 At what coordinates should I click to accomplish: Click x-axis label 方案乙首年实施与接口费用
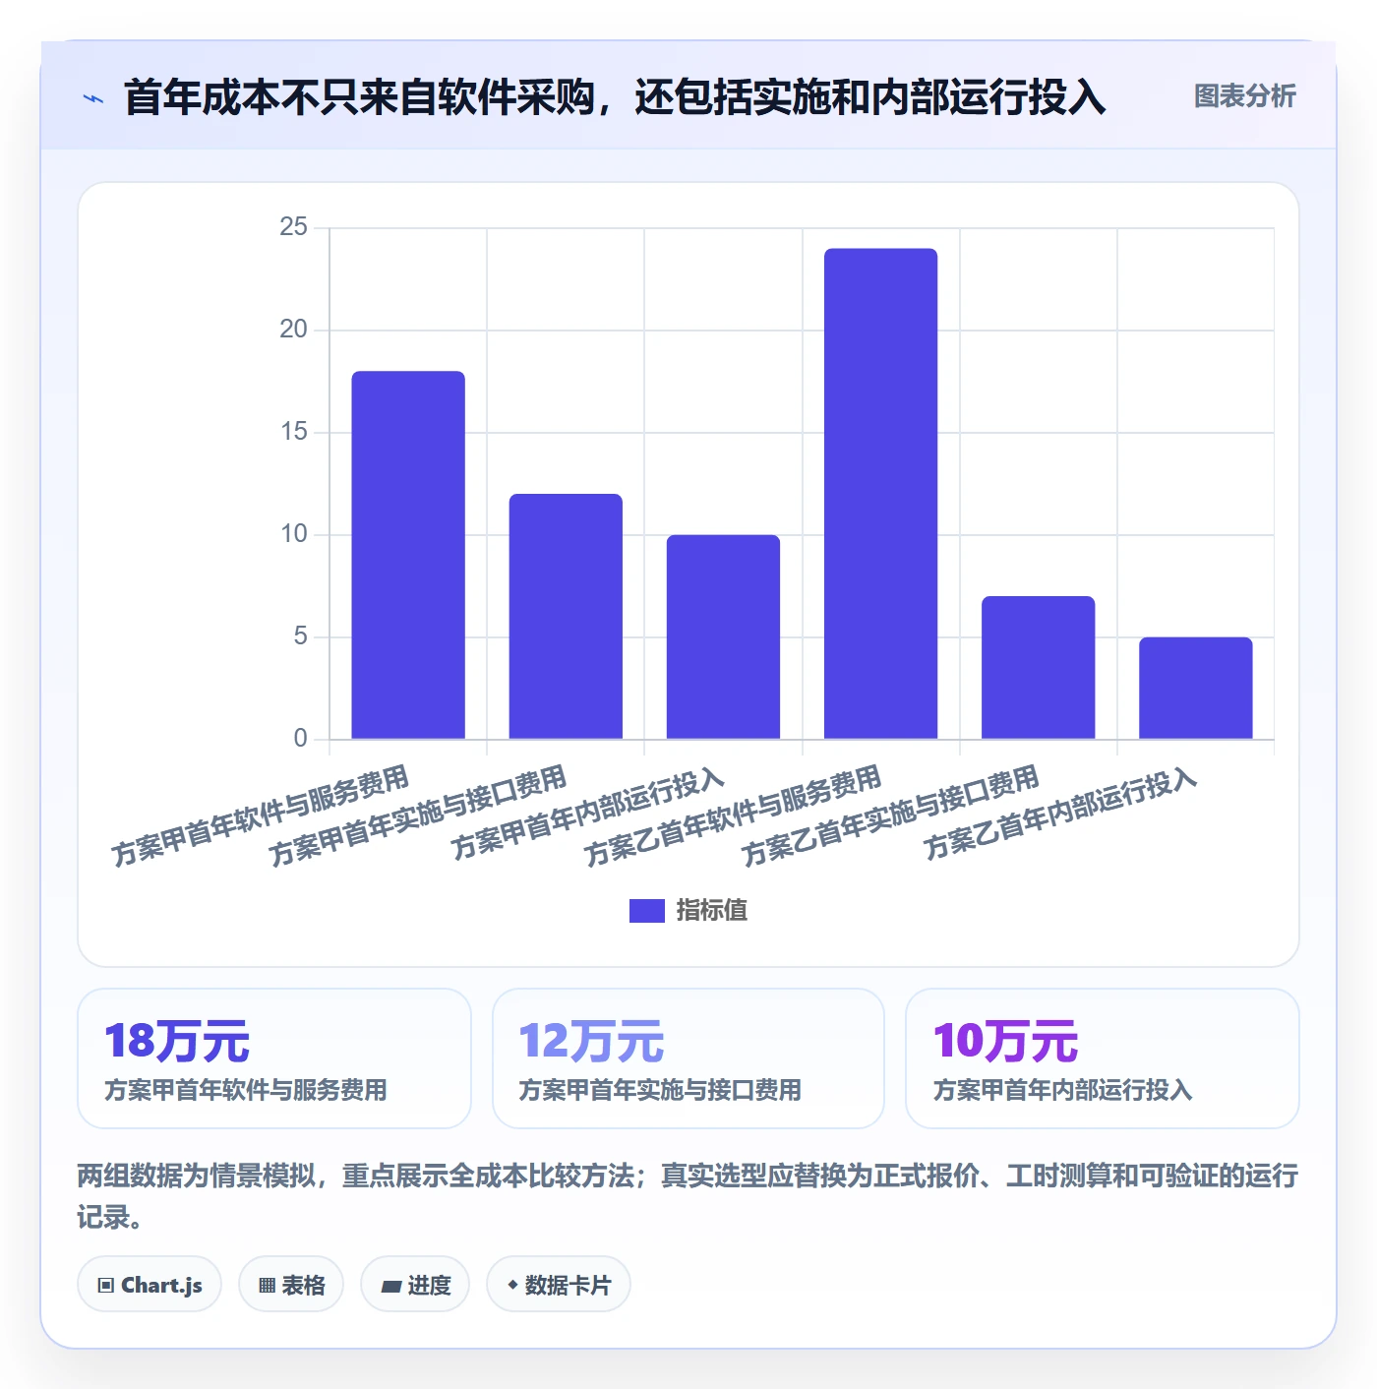pos(890,816)
